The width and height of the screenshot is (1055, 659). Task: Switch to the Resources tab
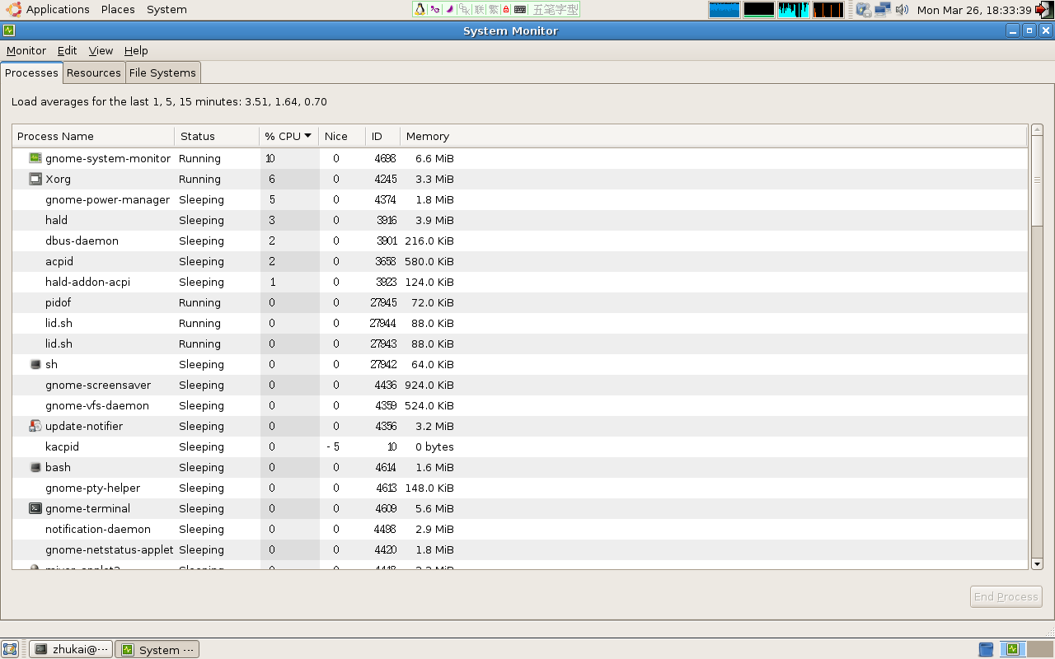94,72
